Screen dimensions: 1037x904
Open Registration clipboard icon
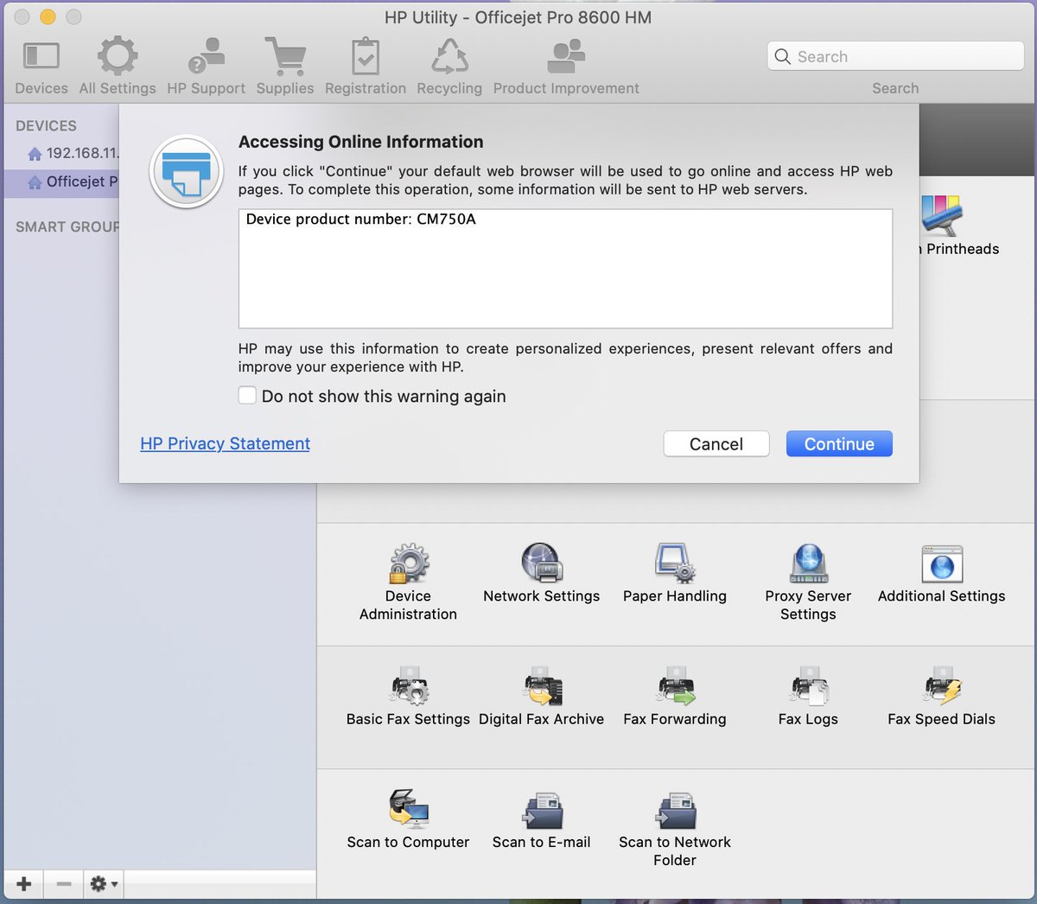(x=365, y=57)
